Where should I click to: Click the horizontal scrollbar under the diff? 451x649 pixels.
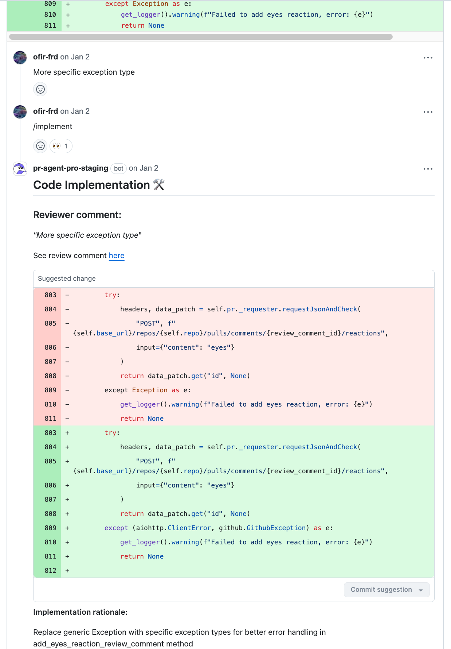click(x=201, y=37)
